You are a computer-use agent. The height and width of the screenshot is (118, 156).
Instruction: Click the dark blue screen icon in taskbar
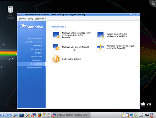(22, 115)
